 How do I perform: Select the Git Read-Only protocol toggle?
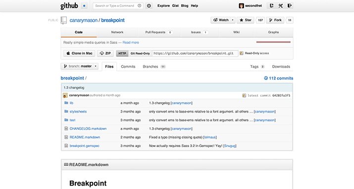pos(140,53)
